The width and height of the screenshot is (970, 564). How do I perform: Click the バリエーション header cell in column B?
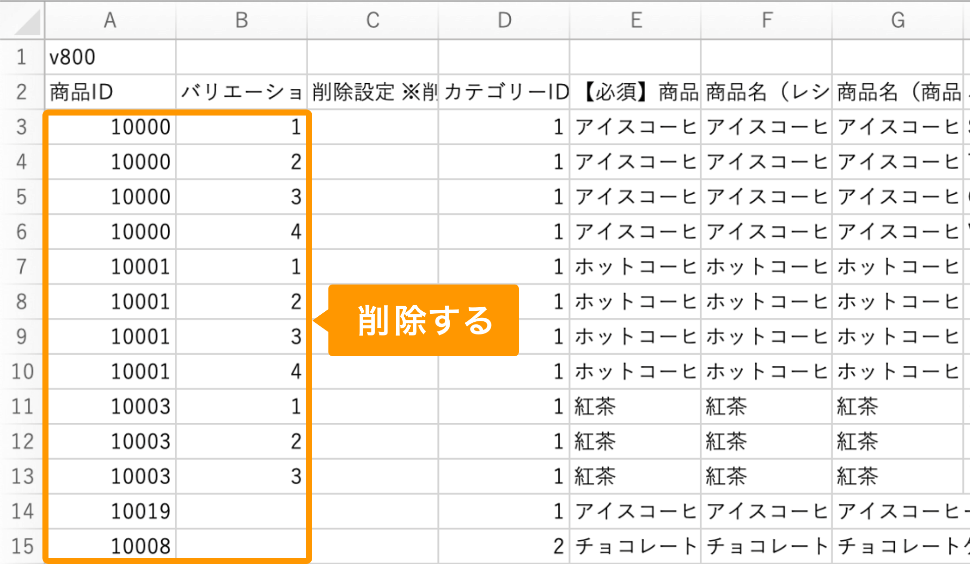241,92
